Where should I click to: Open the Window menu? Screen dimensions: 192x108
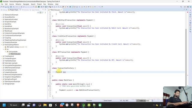click(x=50, y=4)
